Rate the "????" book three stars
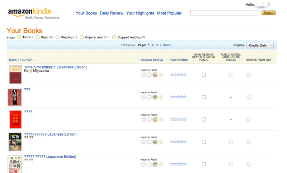Viewport: 287px width, 173px height. [x=178, y=120]
